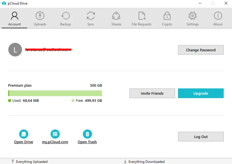Screen dimensions: 232x164
Task: Click the light green Free legend swatch
Action: (73, 101)
